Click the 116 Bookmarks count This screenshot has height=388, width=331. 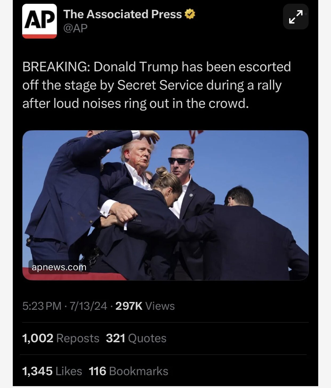pos(128,371)
